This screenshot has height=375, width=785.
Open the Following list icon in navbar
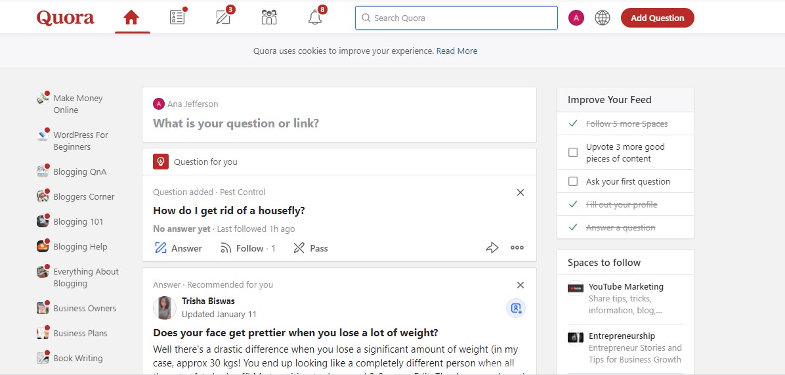pyautogui.click(x=177, y=18)
